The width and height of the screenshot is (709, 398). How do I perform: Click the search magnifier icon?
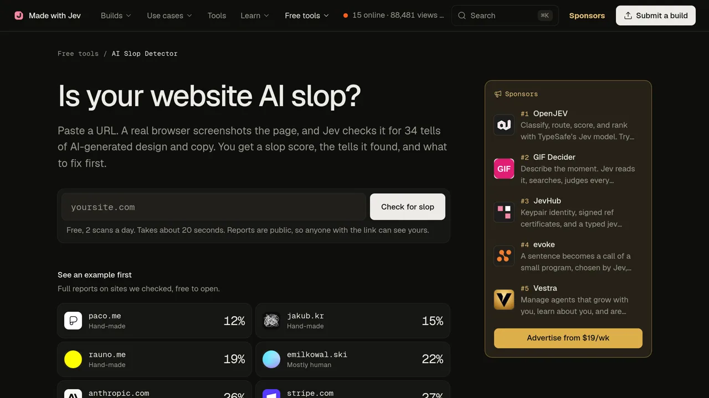click(462, 15)
